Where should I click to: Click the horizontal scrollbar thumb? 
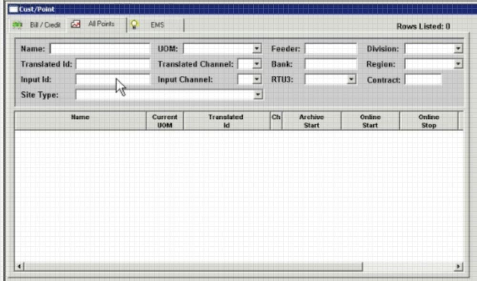coord(193,267)
